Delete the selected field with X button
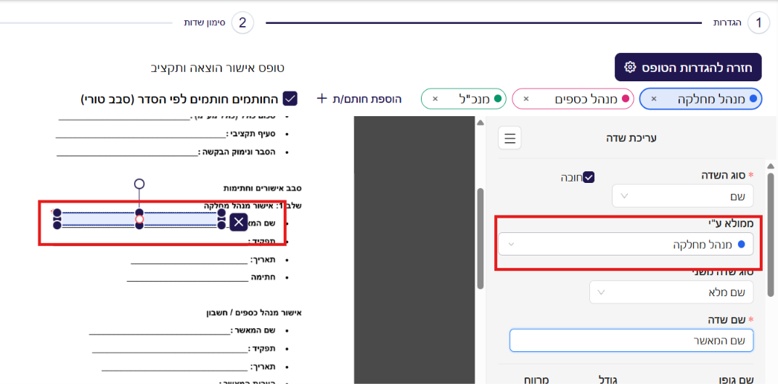The height and width of the screenshot is (384, 778). coord(239,222)
